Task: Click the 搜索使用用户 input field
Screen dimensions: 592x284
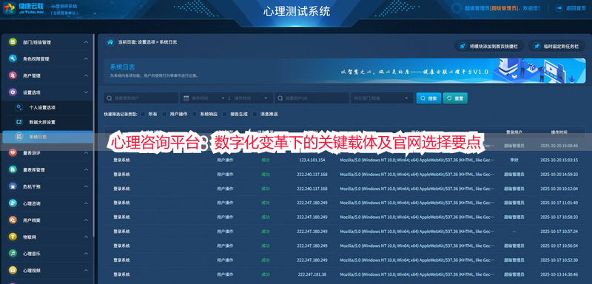Action: pos(141,98)
